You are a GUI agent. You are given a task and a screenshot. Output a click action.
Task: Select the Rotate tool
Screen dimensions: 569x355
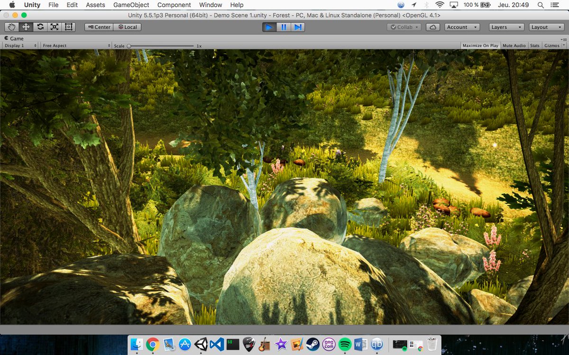coord(40,27)
